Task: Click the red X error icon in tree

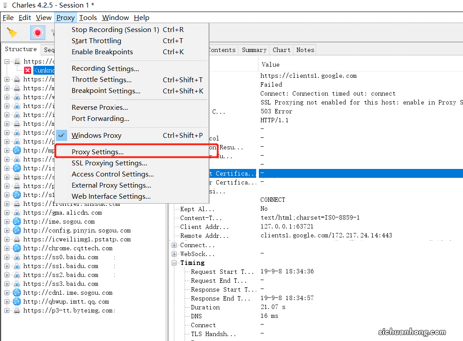Action: [28, 70]
